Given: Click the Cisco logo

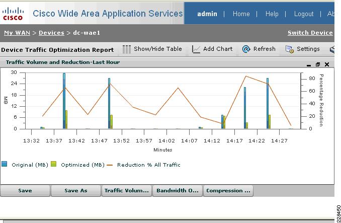Looking at the screenshot, I should 13,14.
